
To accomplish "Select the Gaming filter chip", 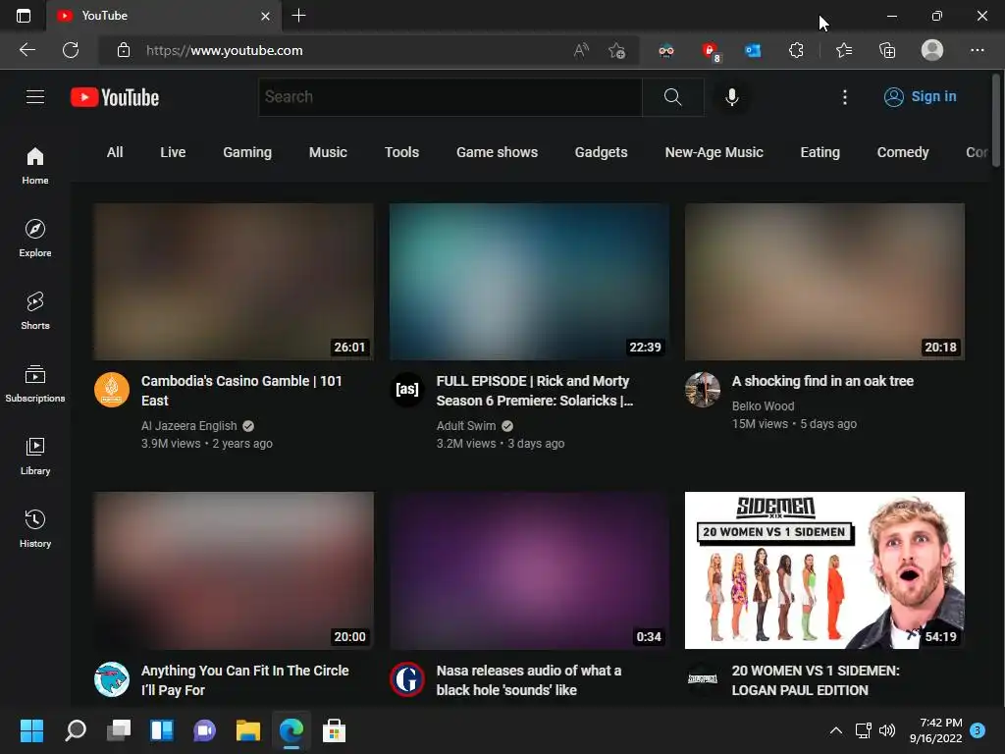I will (x=247, y=152).
